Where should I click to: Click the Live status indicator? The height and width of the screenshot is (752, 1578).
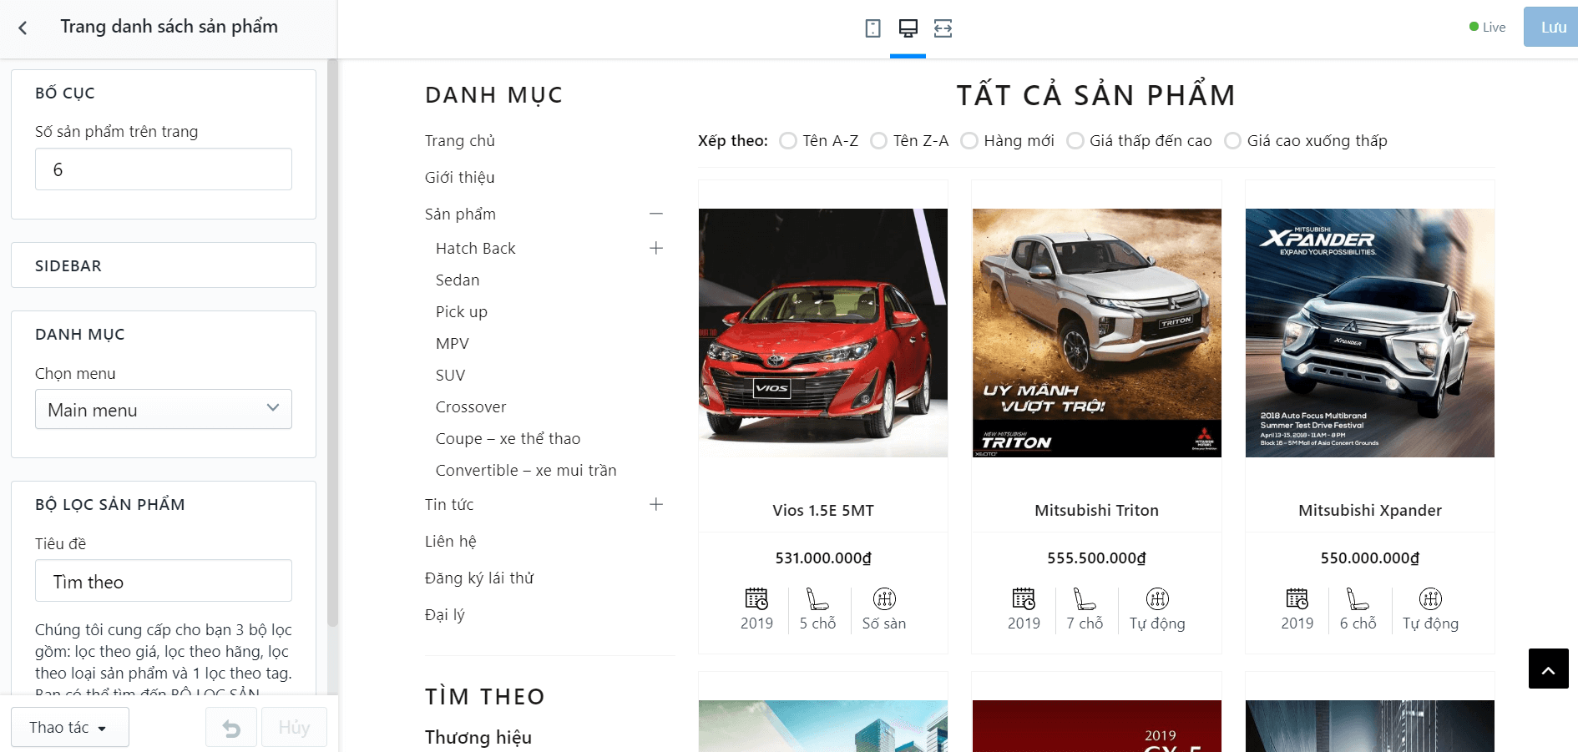pyautogui.click(x=1487, y=28)
